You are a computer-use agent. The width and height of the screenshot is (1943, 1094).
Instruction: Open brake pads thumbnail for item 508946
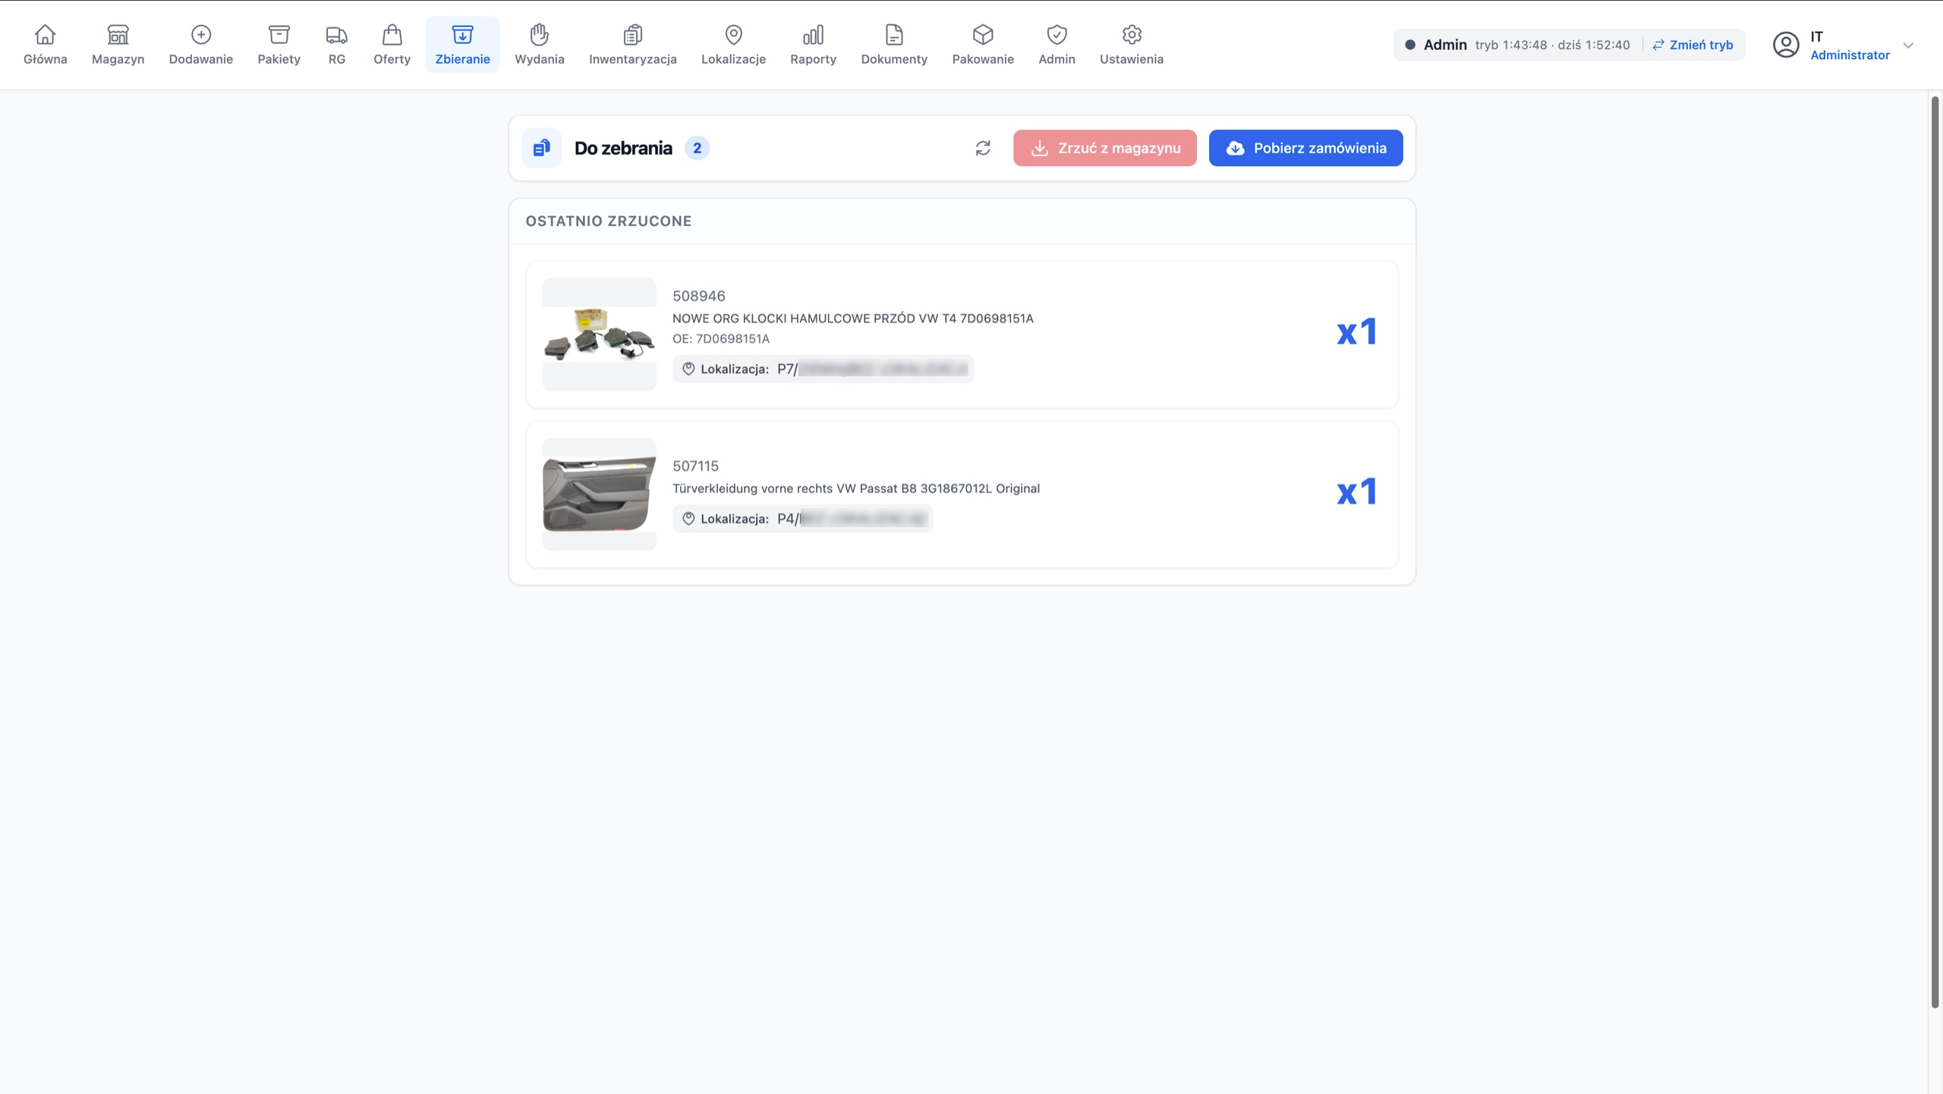[599, 335]
